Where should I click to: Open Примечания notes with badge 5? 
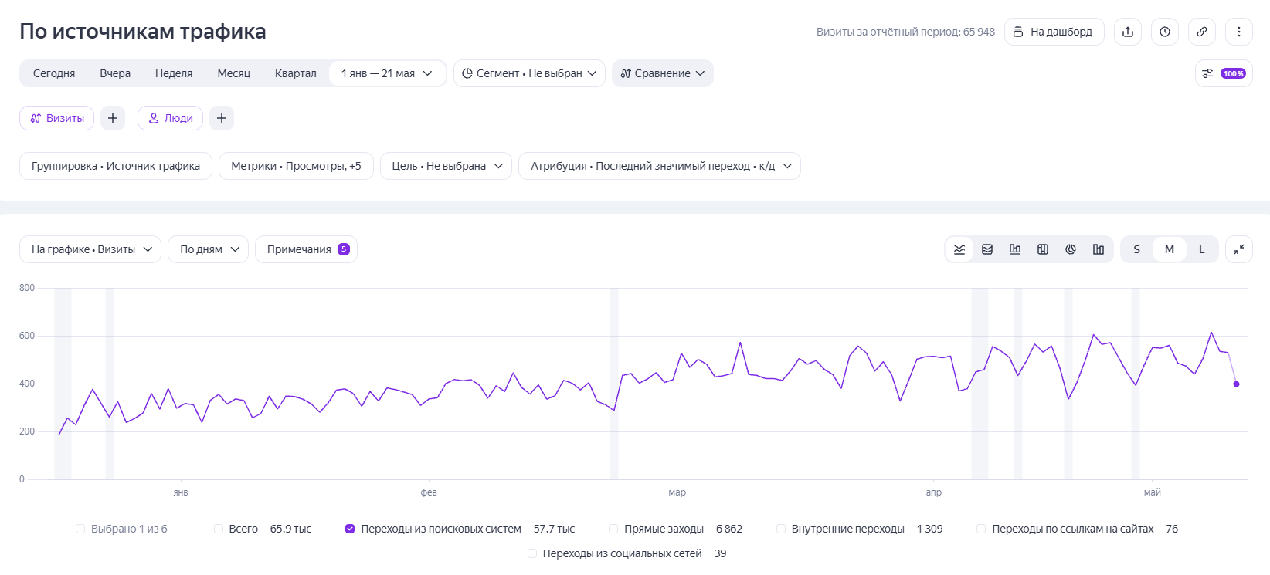[306, 249]
